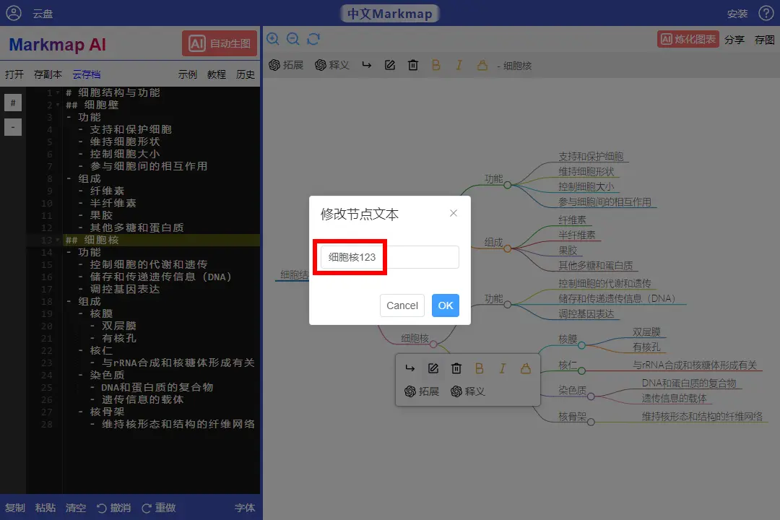Click the 云存档 cloud save item
Image resolution: width=780 pixels, height=520 pixels.
(87, 74)
